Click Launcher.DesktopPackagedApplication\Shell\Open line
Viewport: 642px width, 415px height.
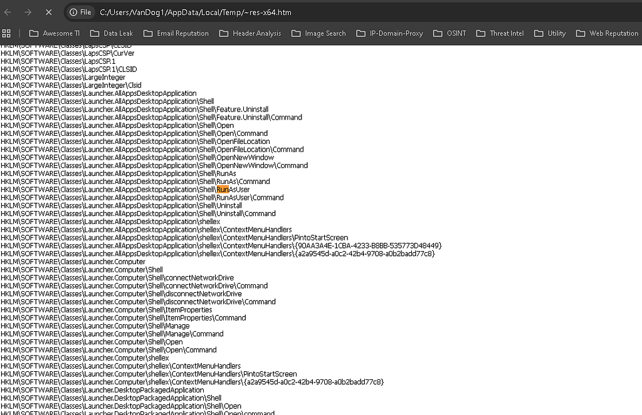click(121, 406)
